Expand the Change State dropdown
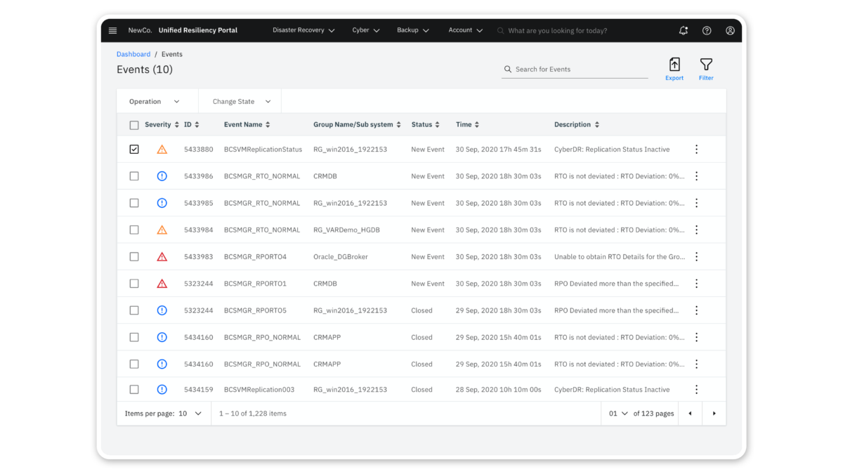Image resolution: width=843 pixels, height=474 pixels. 240,102
